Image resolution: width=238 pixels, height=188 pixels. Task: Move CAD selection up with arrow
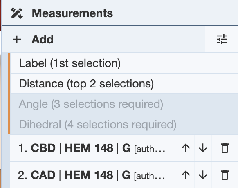186,175
